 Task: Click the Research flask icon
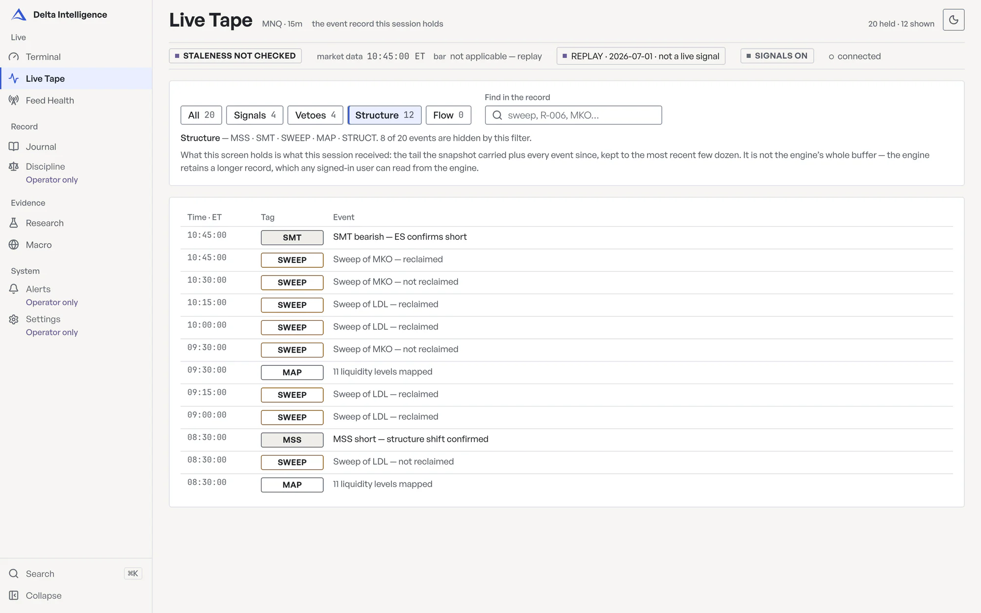coord(14,223)
